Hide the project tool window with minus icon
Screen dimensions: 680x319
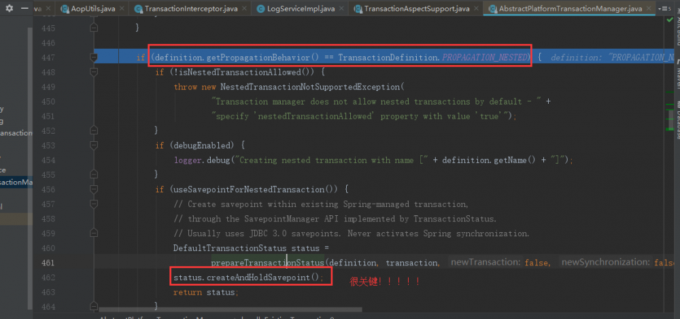click(24, 8)
